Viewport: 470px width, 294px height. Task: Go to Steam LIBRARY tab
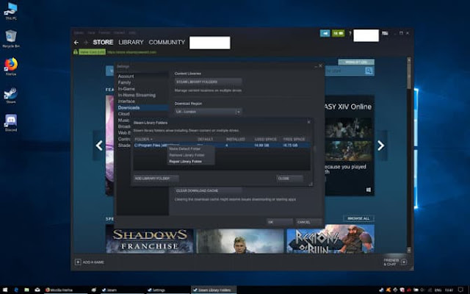[131, 43]
